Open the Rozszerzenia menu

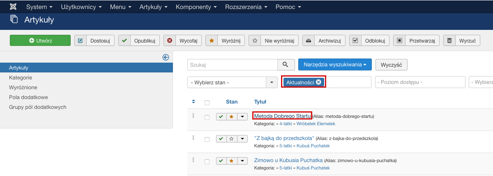pyautogui.click(x=246, y=7)
